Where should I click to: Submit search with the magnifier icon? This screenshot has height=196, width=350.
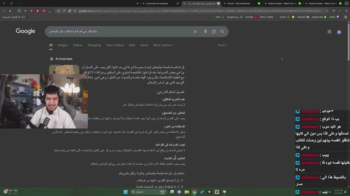(222, 32)
